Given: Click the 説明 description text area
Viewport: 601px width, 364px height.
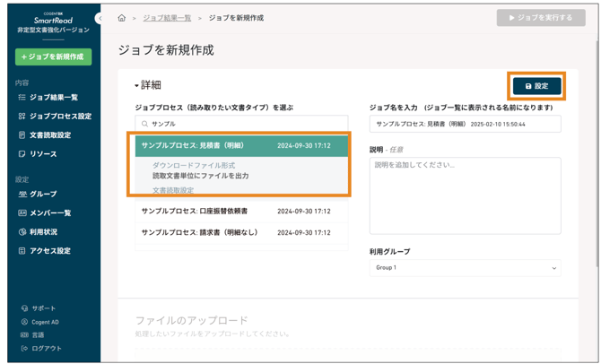Looking at the screenshot, I should pos(465,195).
